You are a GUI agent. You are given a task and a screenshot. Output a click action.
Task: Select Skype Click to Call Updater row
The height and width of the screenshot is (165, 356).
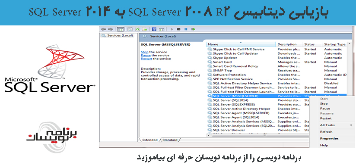click(x=235, y=54)
